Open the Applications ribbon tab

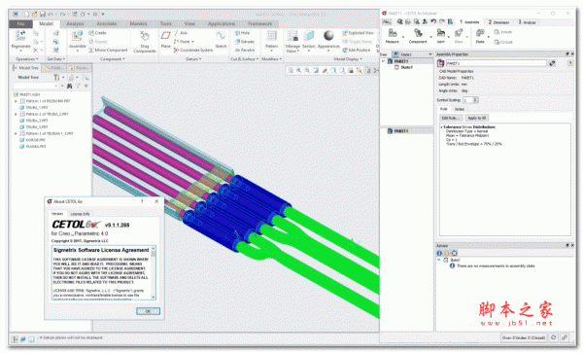point(222,23)
